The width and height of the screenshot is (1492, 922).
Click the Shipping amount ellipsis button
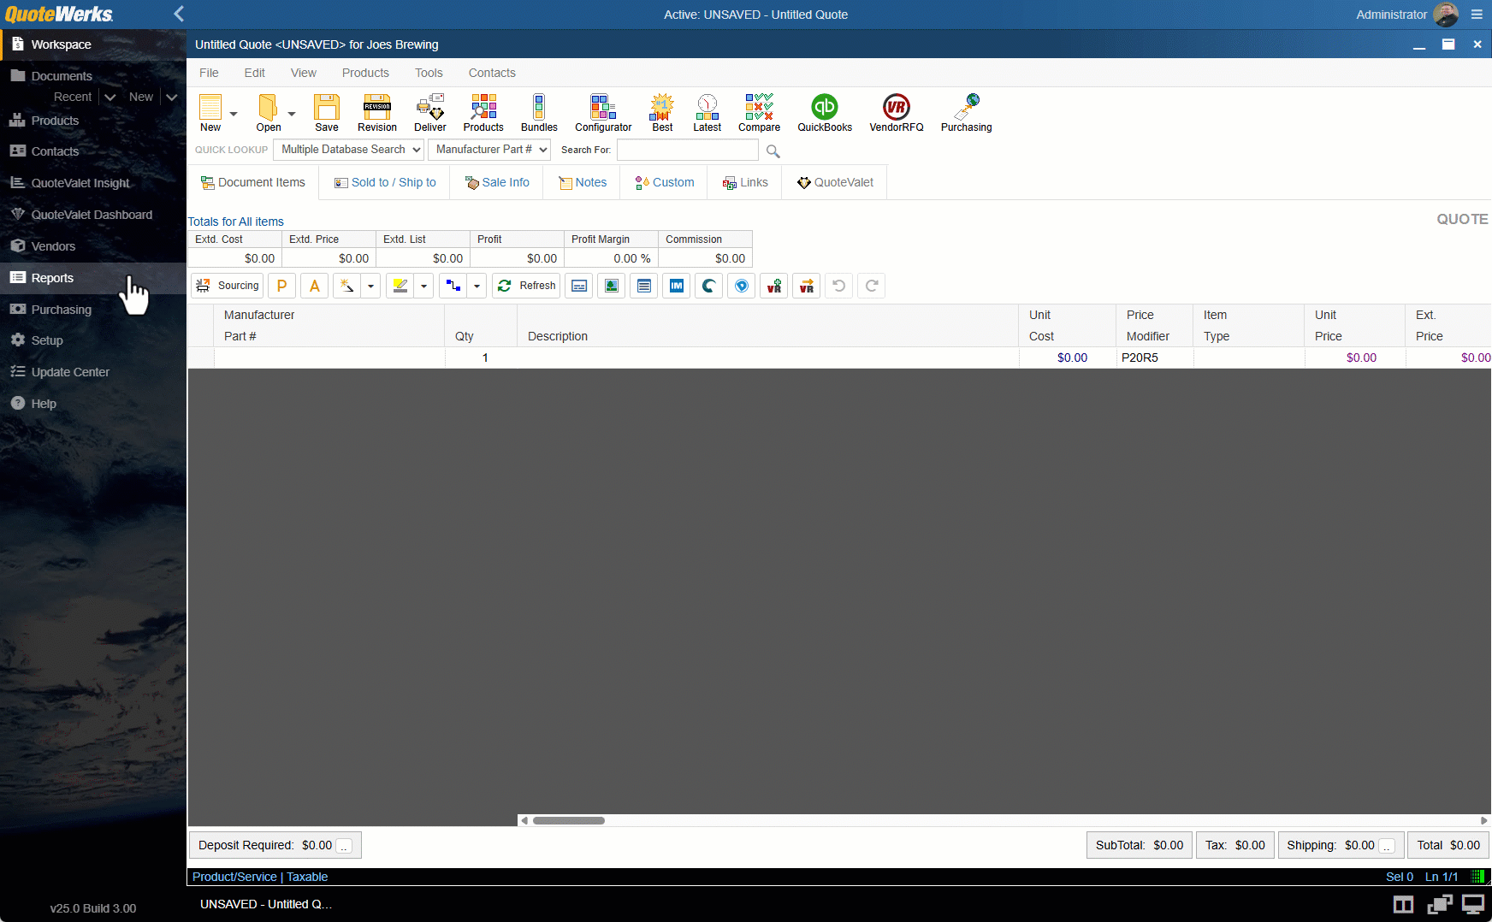1386,846
